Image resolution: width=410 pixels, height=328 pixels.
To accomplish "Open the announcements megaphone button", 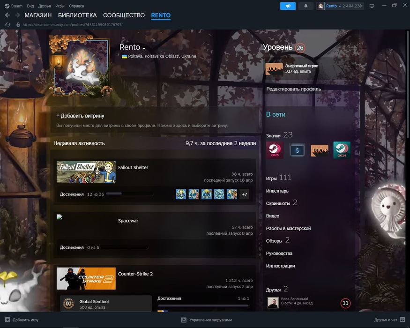I will tap(288, 6).
